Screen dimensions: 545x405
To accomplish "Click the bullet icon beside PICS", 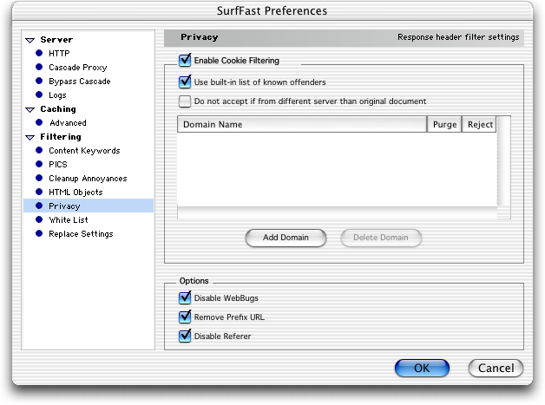I will (39, 164).
